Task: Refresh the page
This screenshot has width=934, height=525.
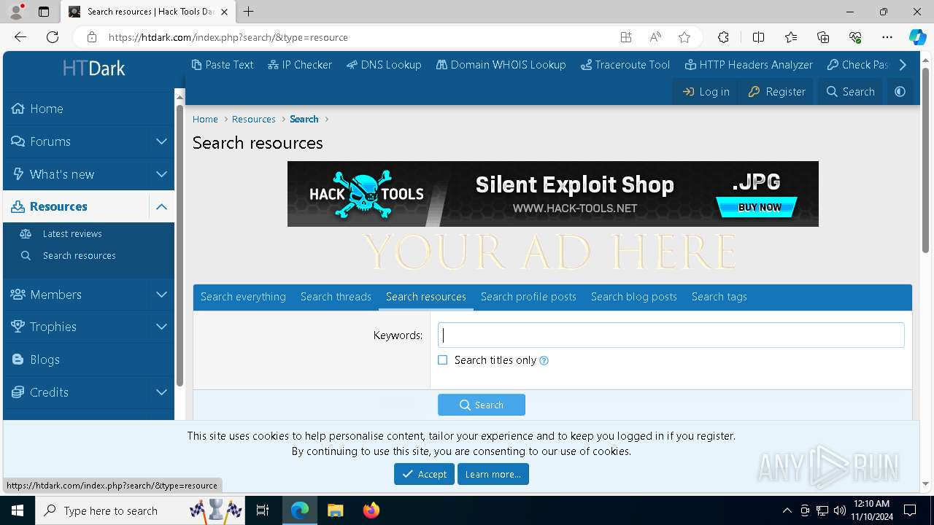Action: (x=53, y=37)
